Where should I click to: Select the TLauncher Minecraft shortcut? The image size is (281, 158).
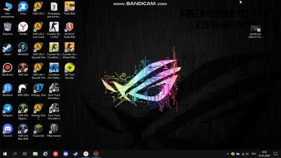tap(38, 131)
